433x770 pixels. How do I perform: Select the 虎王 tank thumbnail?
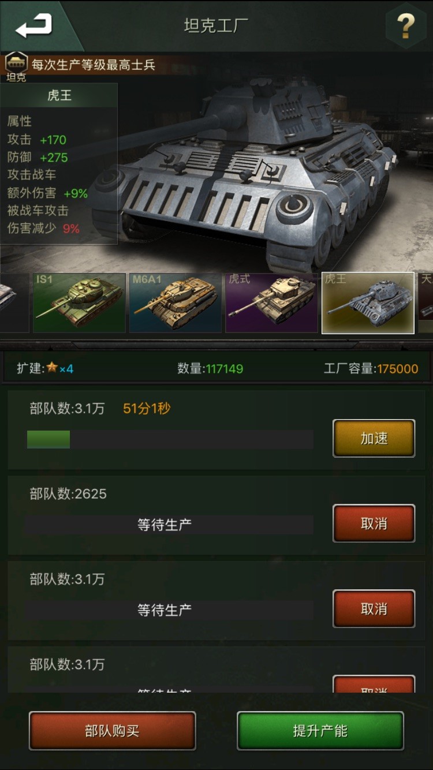[x=368, y=303]
